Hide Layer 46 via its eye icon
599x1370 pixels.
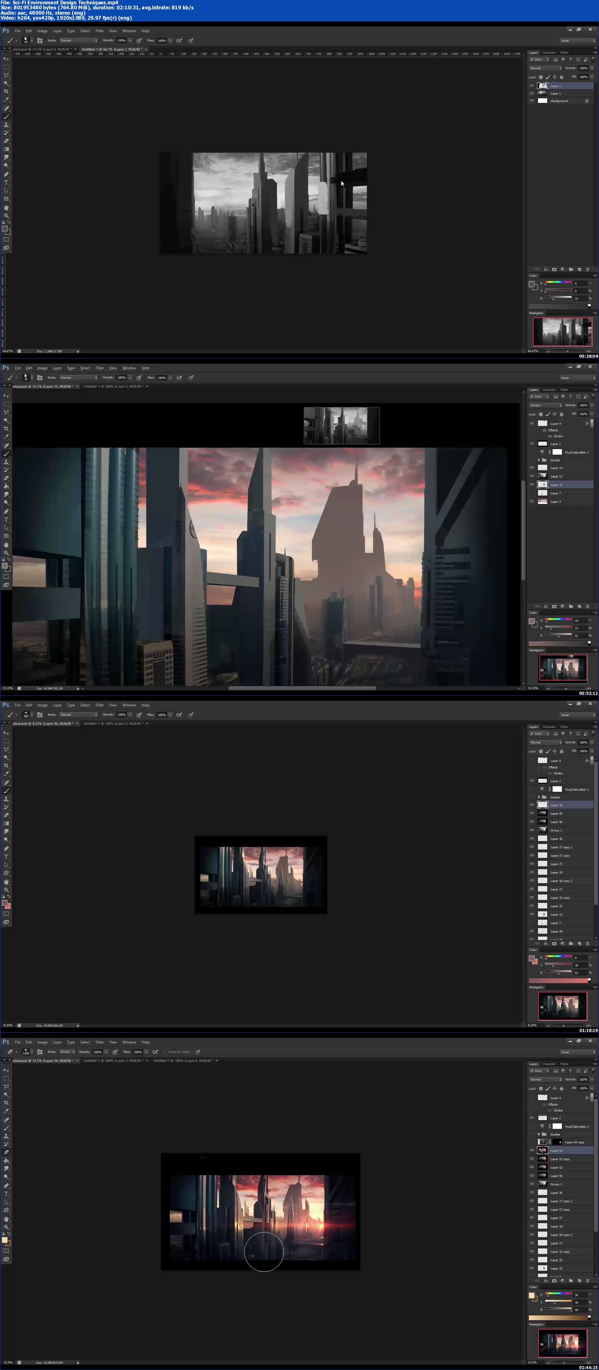click(531, 805)
